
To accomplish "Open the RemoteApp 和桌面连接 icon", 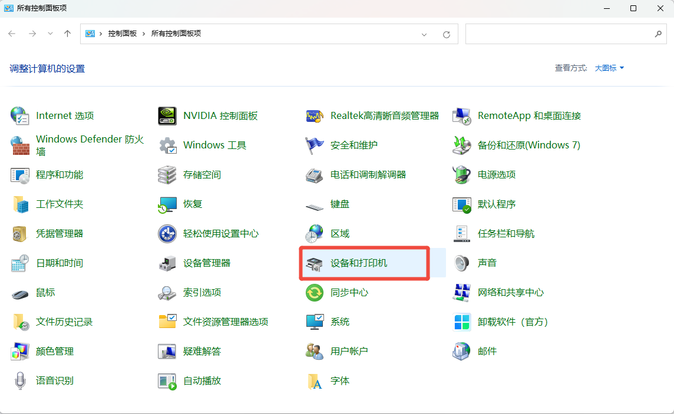I will [462, 116].
